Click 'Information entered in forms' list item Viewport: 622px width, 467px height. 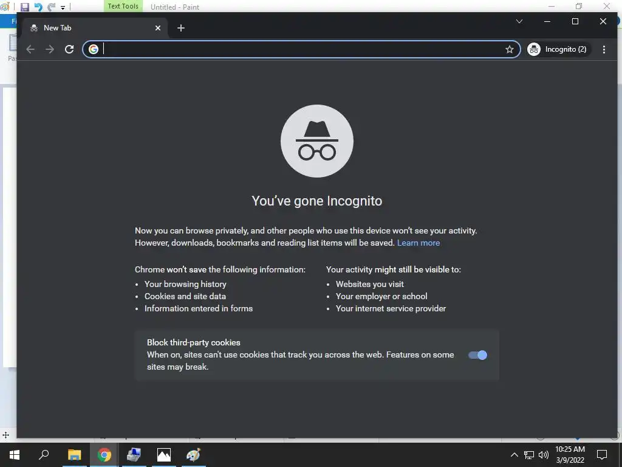pyautogui.click(x=199, y=308)
